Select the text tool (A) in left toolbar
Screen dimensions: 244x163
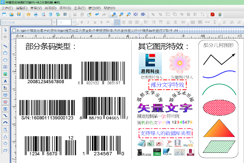click(5, 81)
